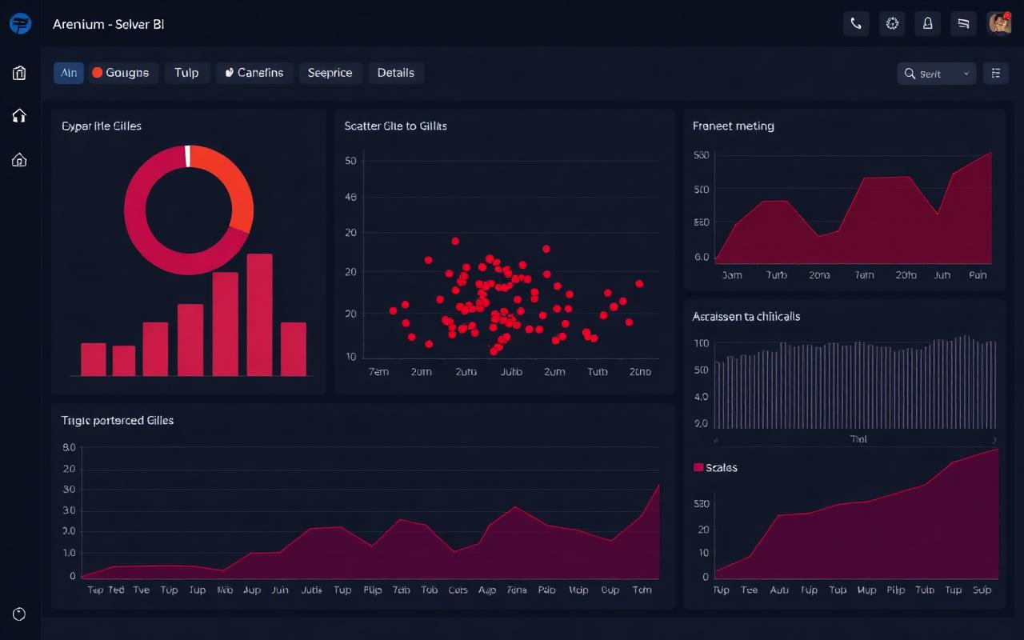1024x640 pixels.
Task: Click the 'Juhb' label on the scatter axis
Action: (x=511, y=372)
